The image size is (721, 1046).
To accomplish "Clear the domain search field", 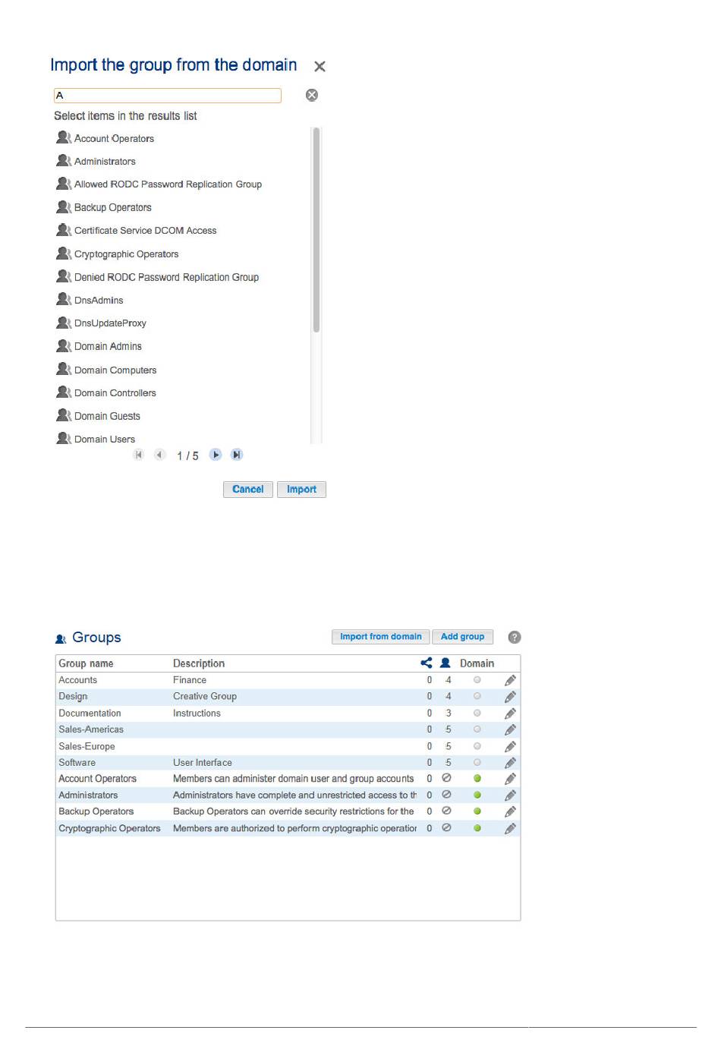I will point(311,95).
